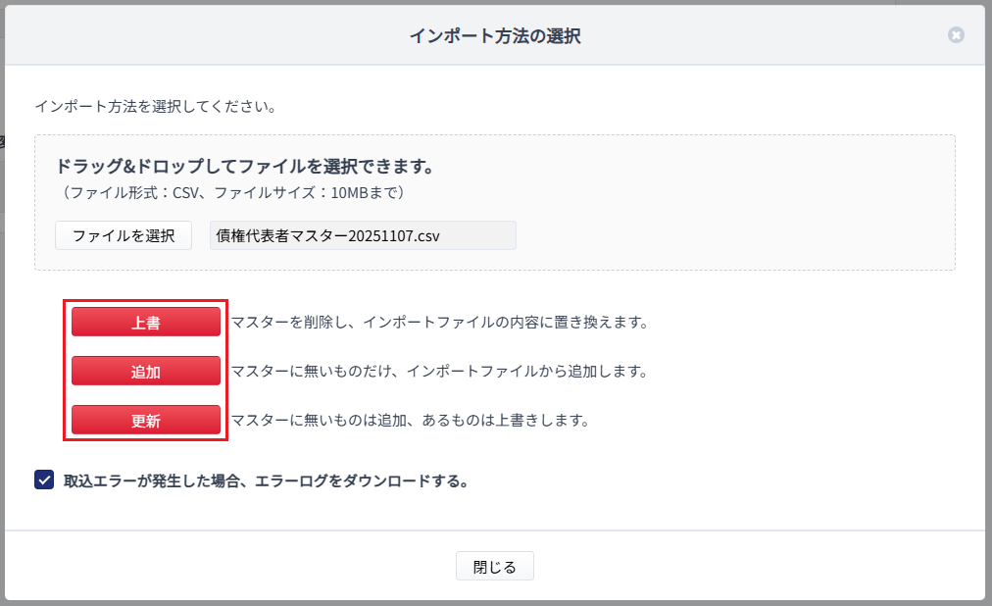Click the 債権代表者マスター20251107.csv filename field
This screenshot has height=606, width=992.
pyautogui.click(x=363, y=235)
